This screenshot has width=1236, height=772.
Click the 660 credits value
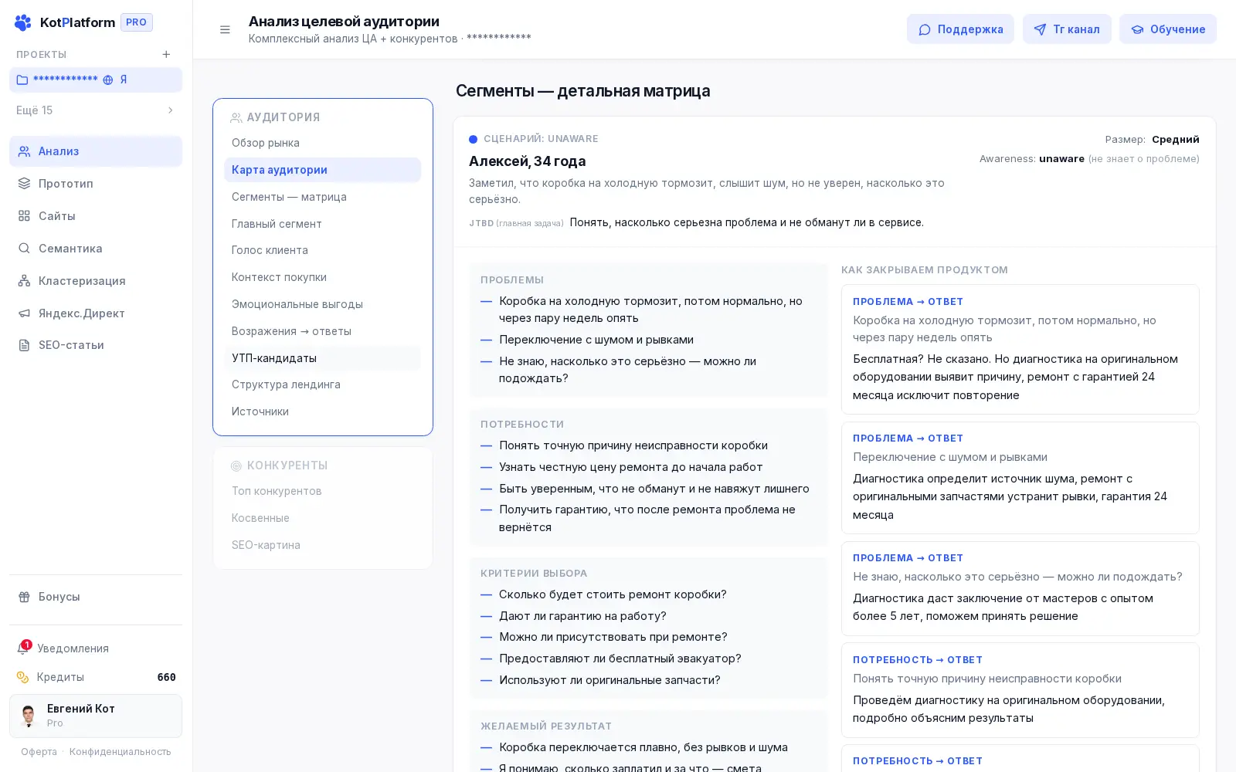click(x=166, y=677)
